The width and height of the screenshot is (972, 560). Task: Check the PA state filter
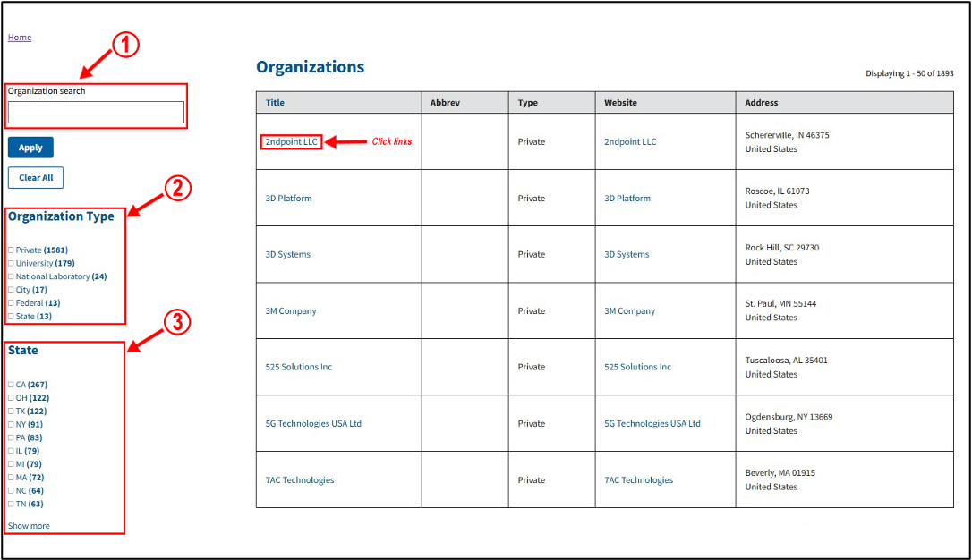pos(11,437)
